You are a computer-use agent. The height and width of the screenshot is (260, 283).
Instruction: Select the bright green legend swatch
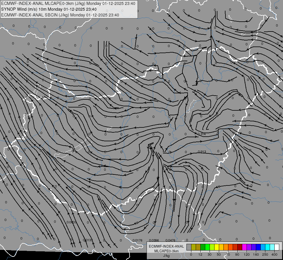click(x=207, y=247)
